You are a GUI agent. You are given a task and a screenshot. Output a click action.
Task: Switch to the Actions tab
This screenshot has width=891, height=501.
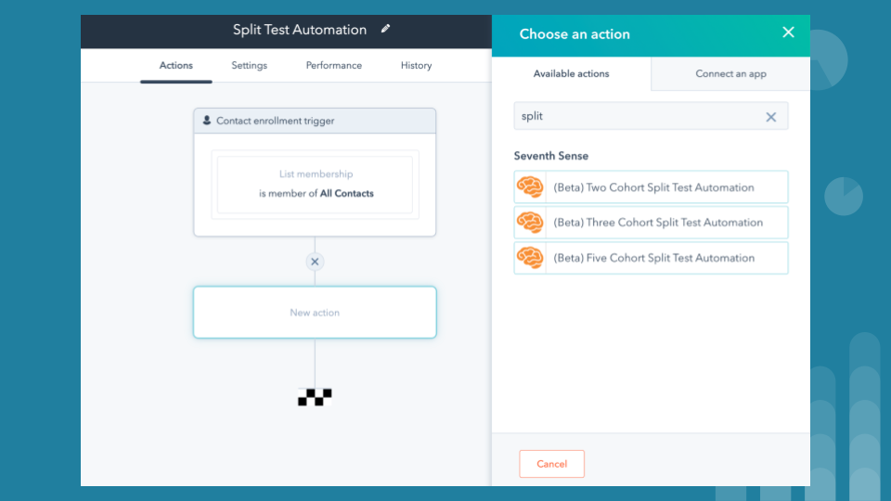point(176,66)
